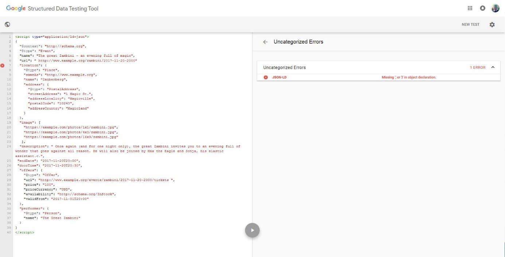This screenshot has height=257, width=505.
Task: Click the "@type": "Event" code line
Action: pos(37,51)
